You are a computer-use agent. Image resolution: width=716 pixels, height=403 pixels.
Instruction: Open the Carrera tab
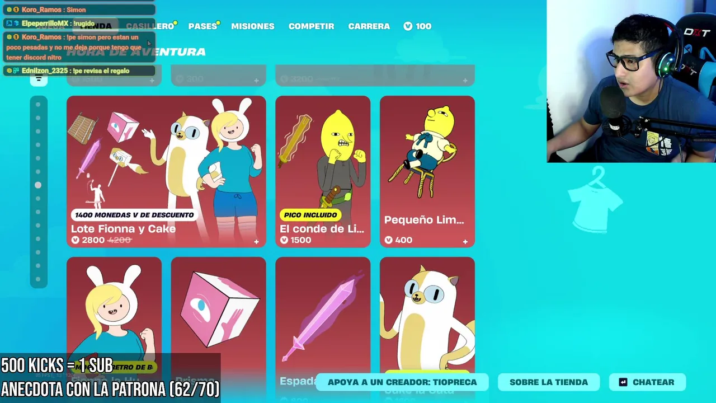pyautogui.click(x=369, y=26)
